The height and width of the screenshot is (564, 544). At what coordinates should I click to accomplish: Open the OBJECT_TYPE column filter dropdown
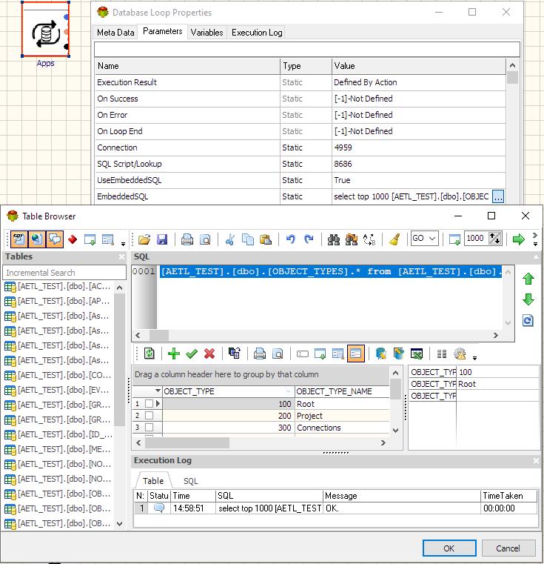(x=288, y=391)
